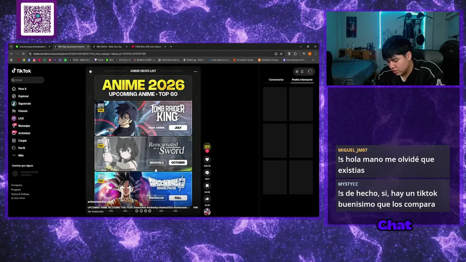466x262 pixels.
Task: Click the SEASON 2 label
Action: coord(157,163)
